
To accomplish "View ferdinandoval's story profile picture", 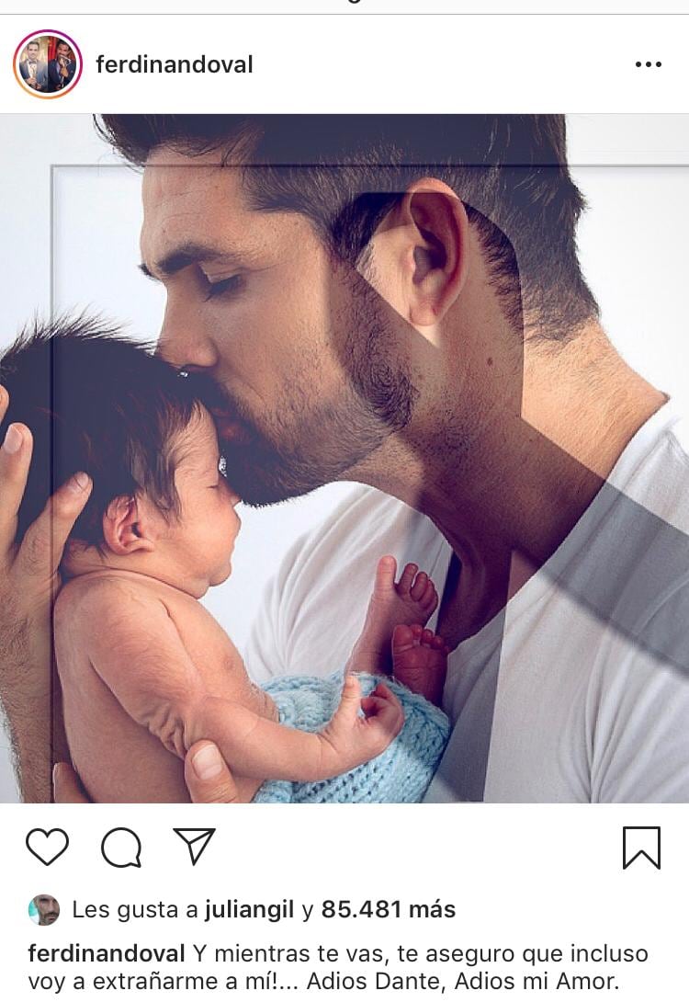I will click(48, 64).
